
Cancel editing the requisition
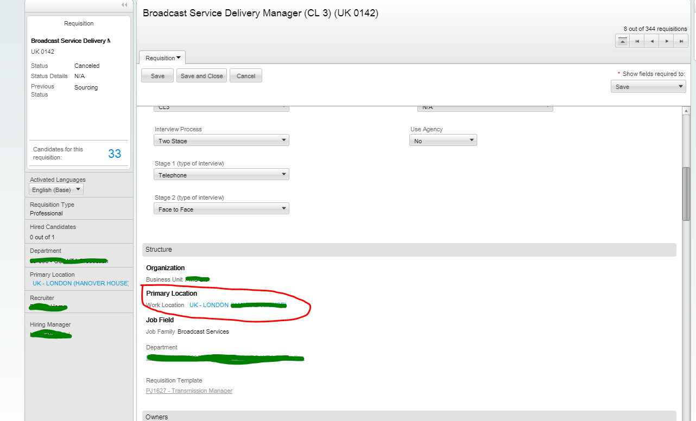pyautogui.click(x=245, y=75)
